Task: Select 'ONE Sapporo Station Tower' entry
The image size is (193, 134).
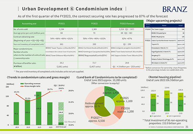Action: coord(127,56)
